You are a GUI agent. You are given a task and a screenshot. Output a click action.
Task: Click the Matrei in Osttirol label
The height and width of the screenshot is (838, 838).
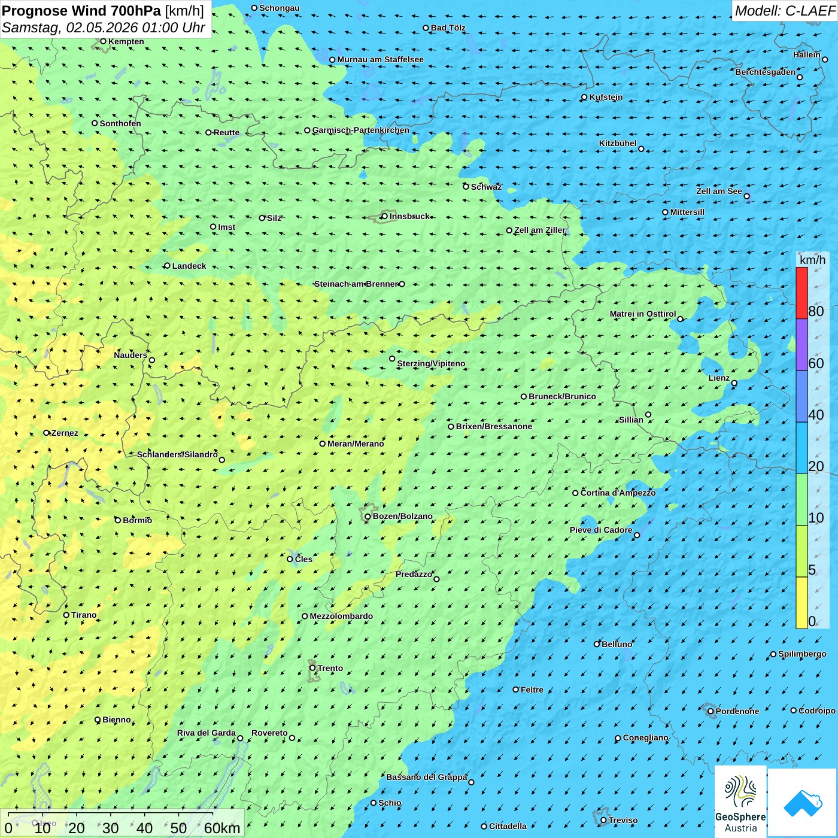click(643, 314)
